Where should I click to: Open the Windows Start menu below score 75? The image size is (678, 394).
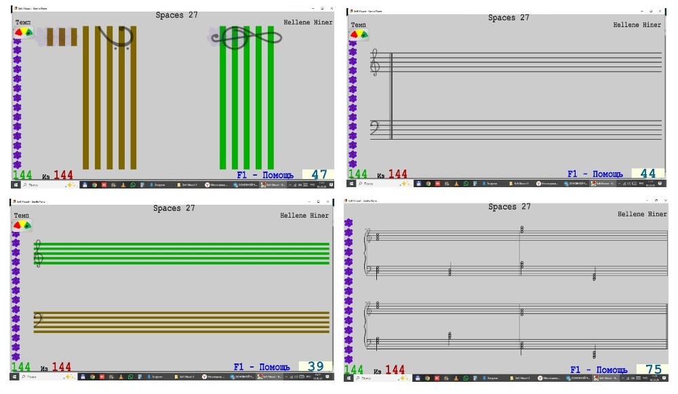click(x=348, y=378)
